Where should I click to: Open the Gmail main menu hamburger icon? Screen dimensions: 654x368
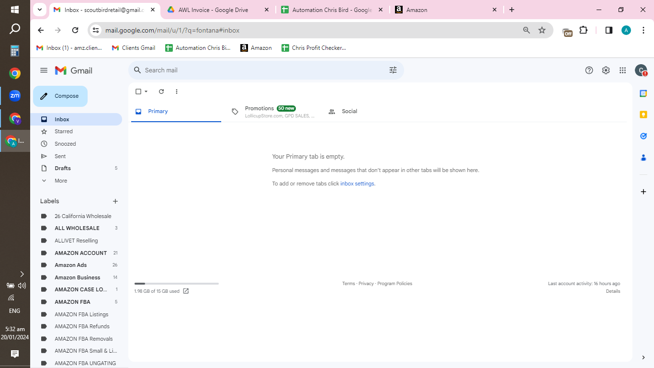[x=44, y=70]
